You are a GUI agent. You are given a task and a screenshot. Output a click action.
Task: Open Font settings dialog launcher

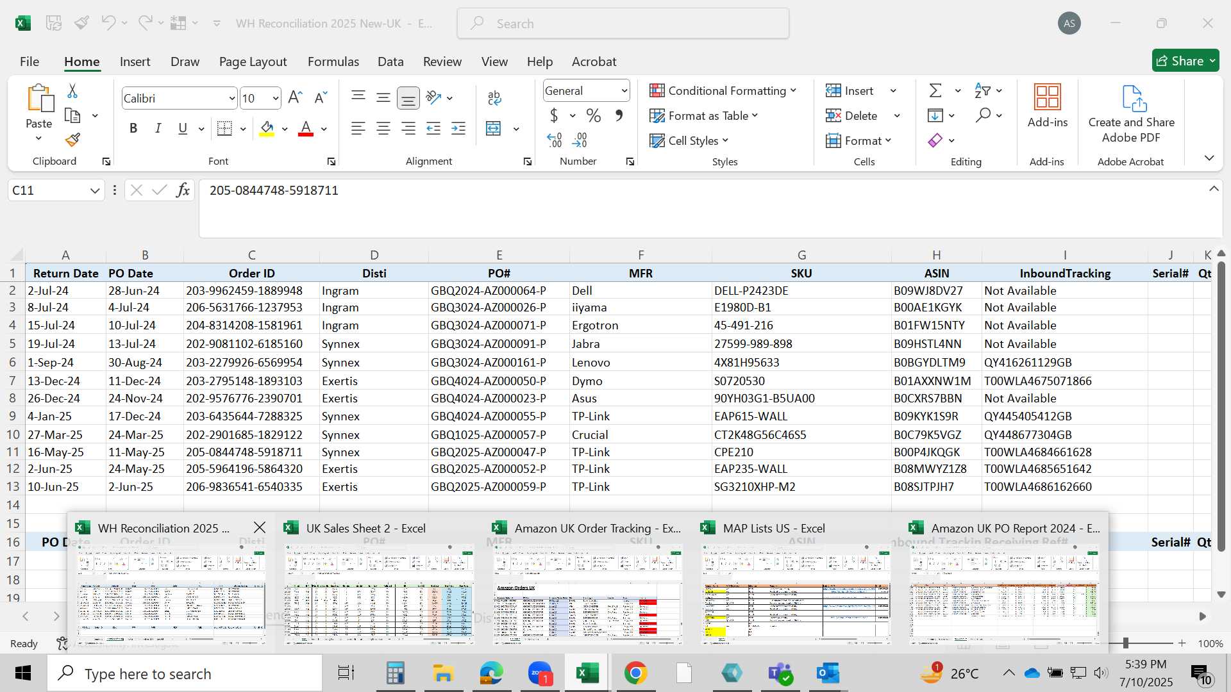(331, 162)
